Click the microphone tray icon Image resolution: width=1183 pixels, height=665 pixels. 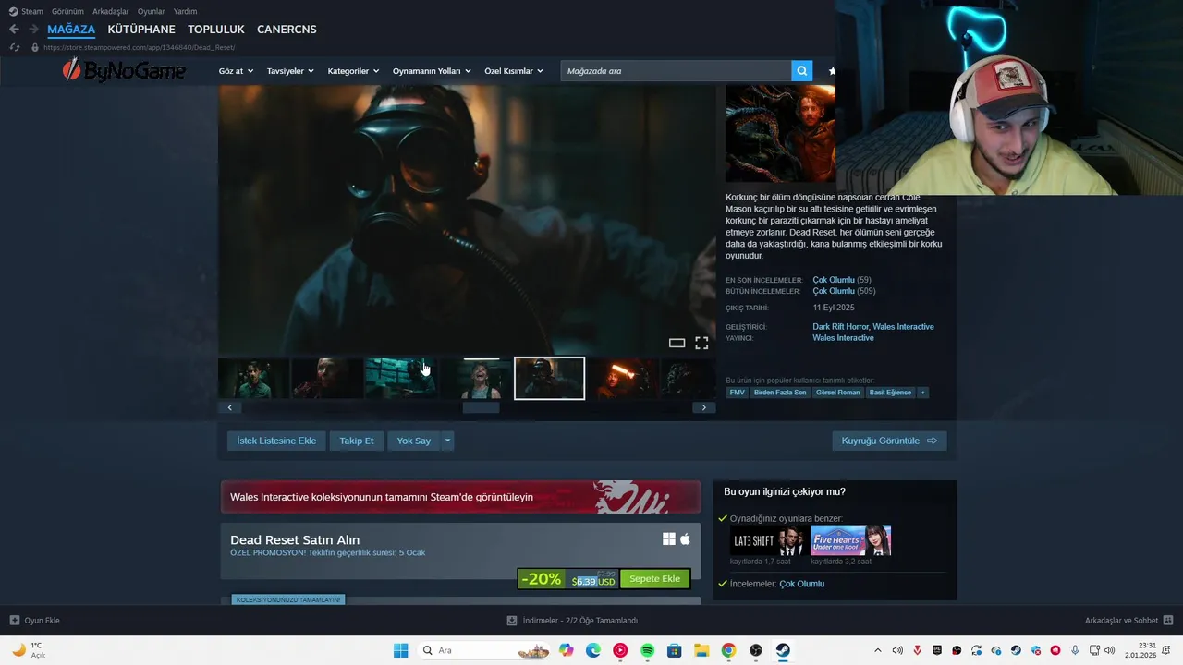coord(1075,650)
